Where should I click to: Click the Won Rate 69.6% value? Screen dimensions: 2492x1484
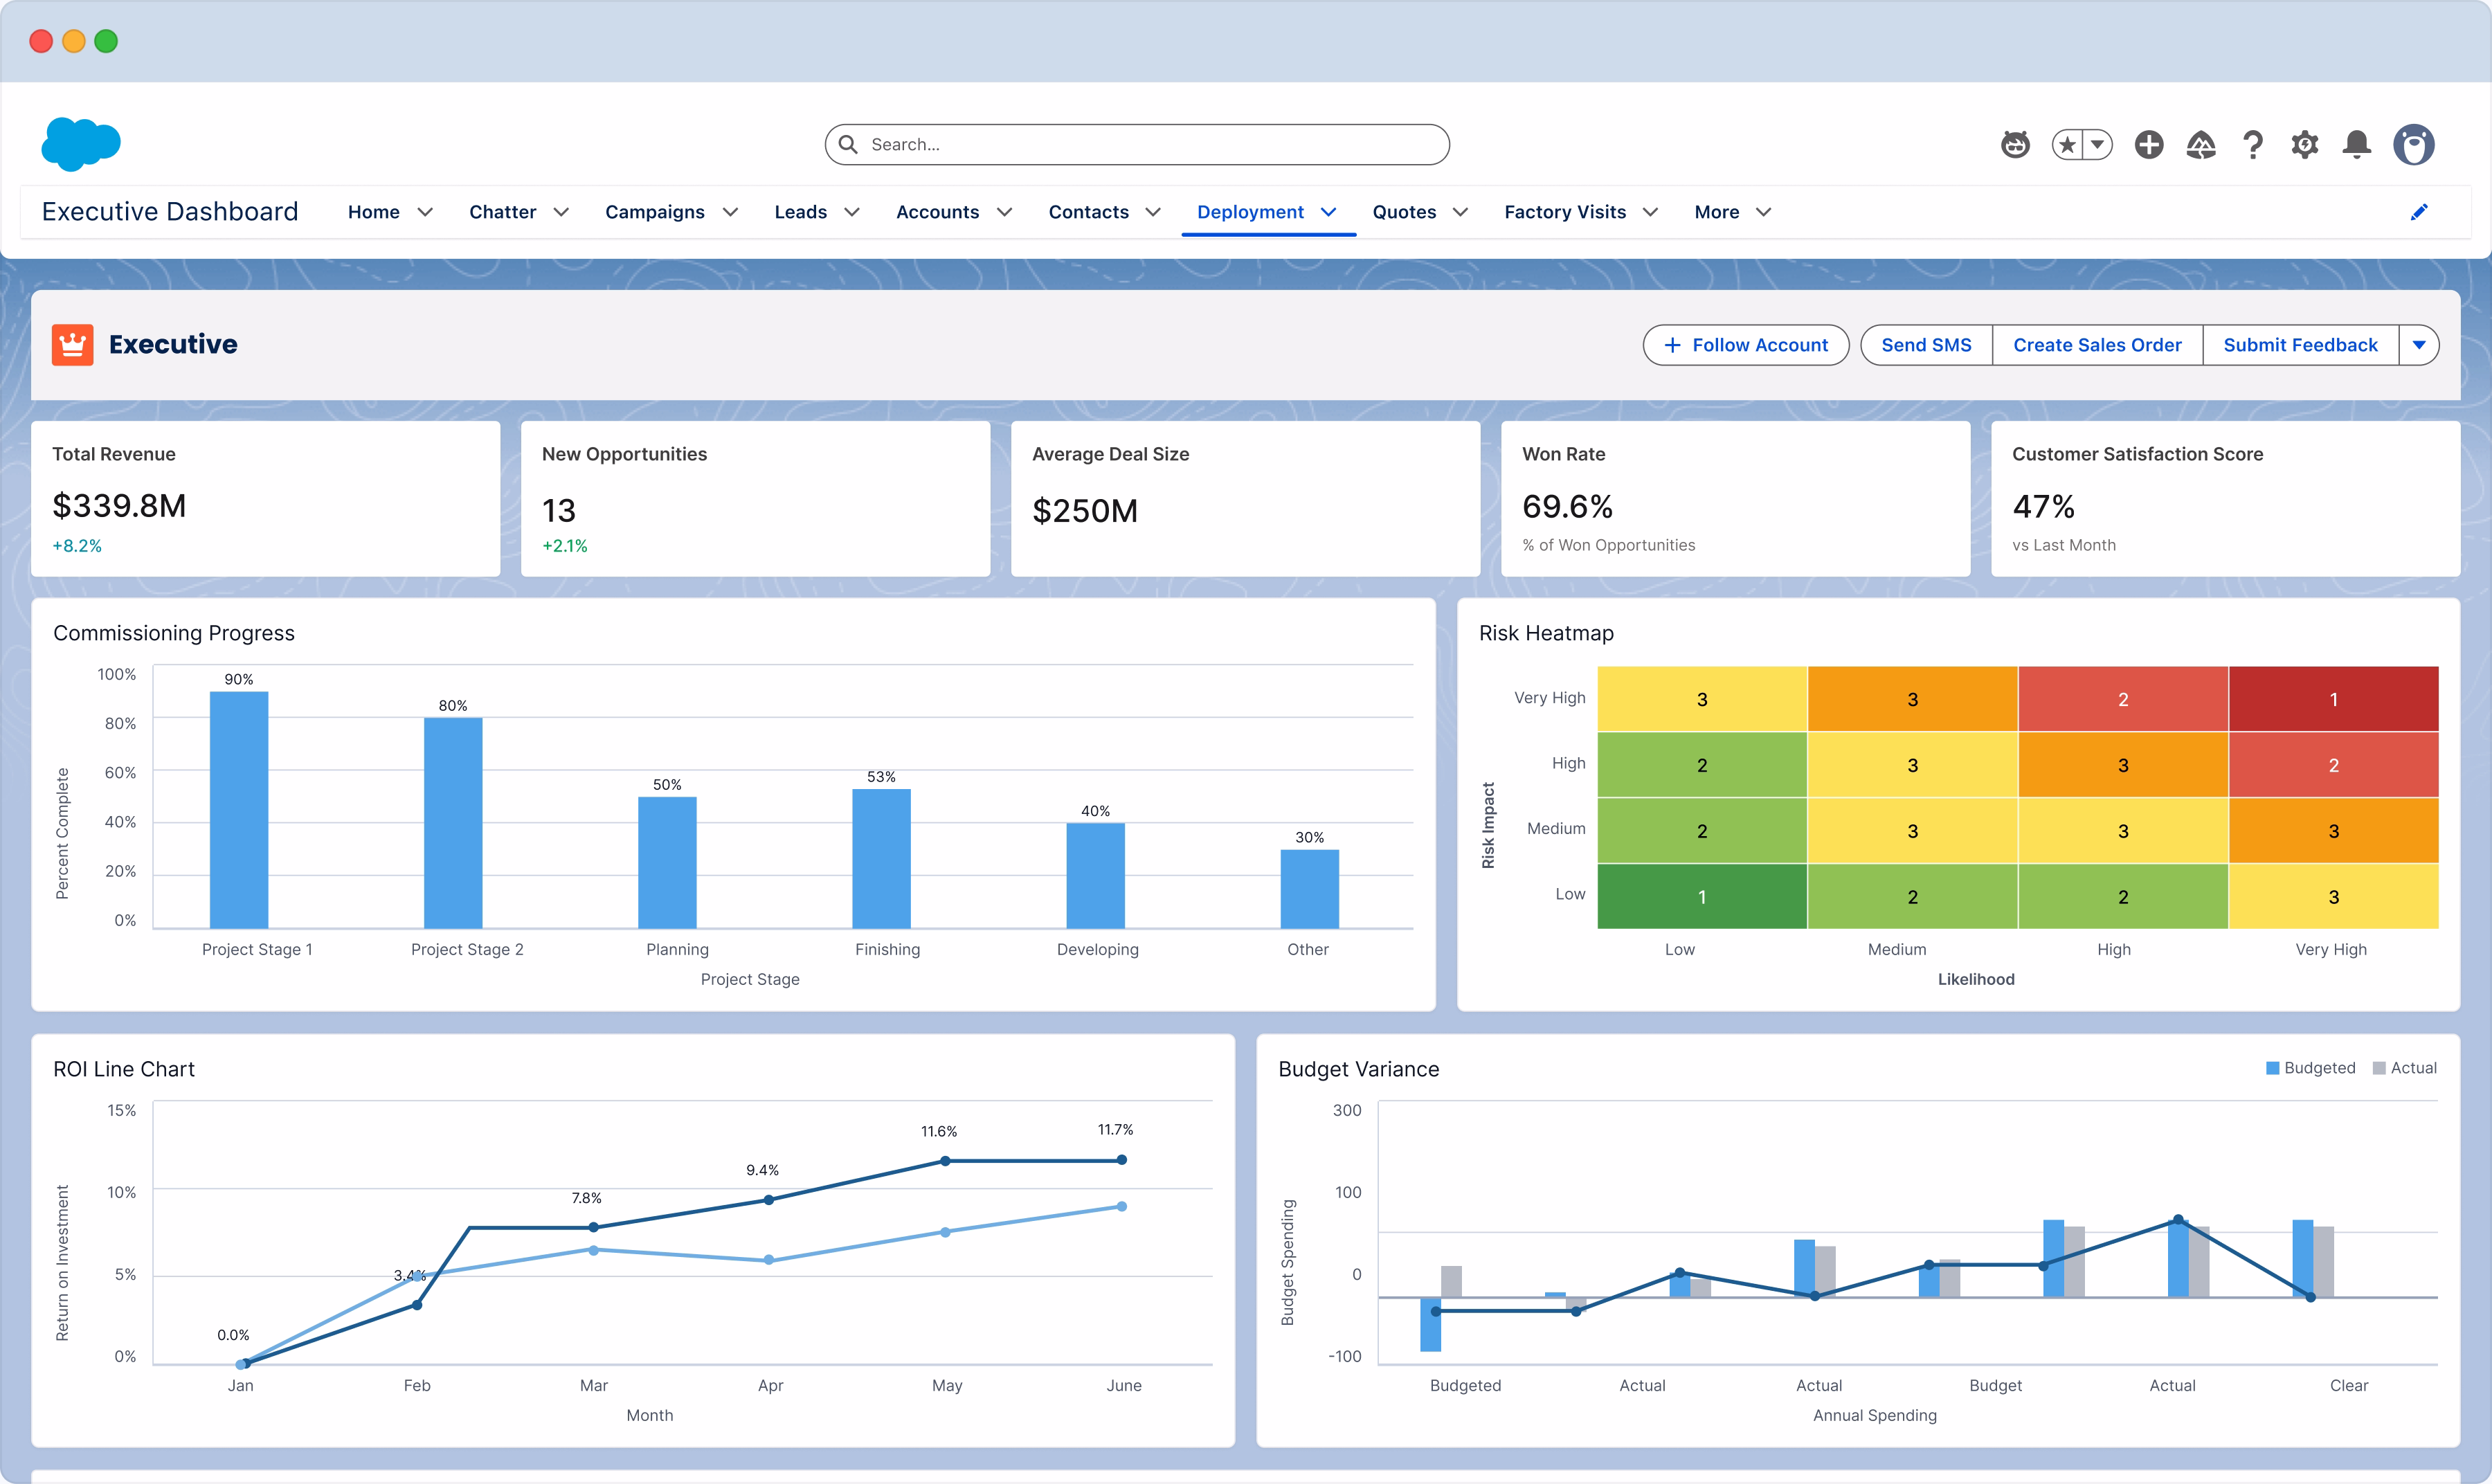pos(1567,507)
